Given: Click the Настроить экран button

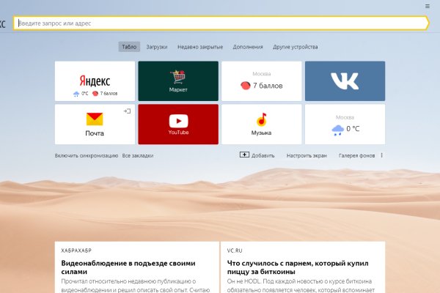Looking at the screenshot, I should (x=306, y=155).
